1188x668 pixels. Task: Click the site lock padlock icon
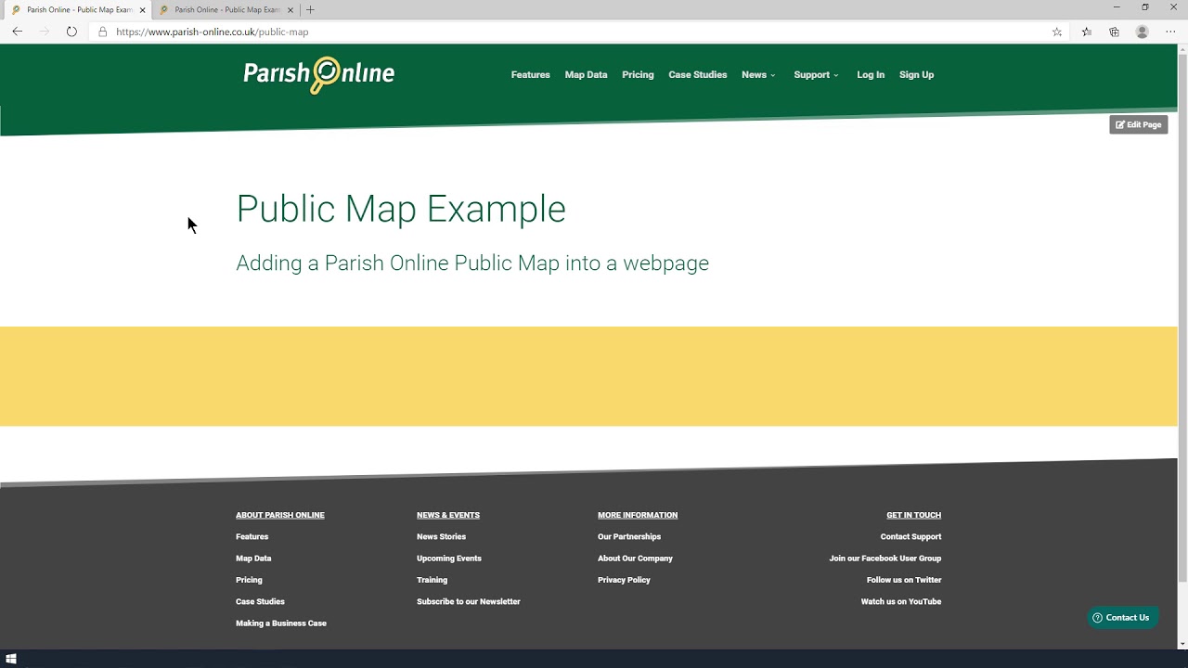(103, 32)
